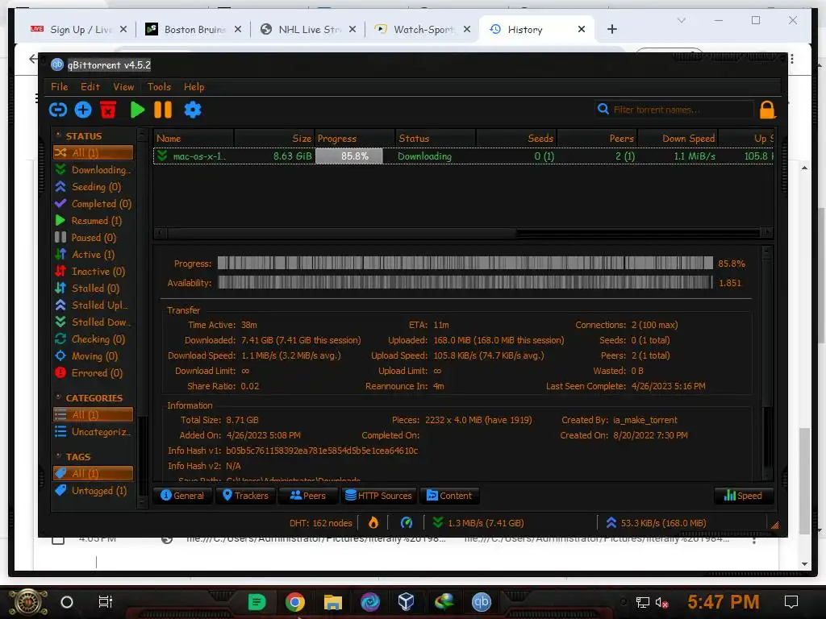Open Chrome from the taskbar
This screenshot has height=619, width=826.
295,602
